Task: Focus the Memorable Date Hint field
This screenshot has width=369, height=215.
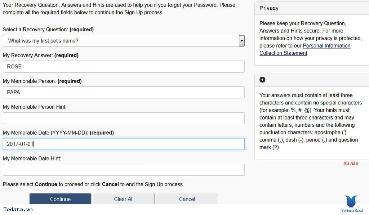Action: (x=124, y=170)
